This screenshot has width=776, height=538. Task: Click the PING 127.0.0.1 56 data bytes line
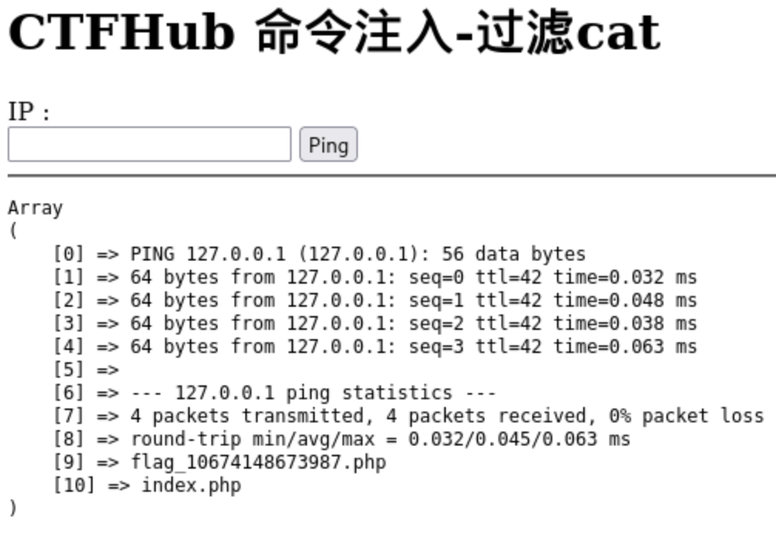point(357,254)
